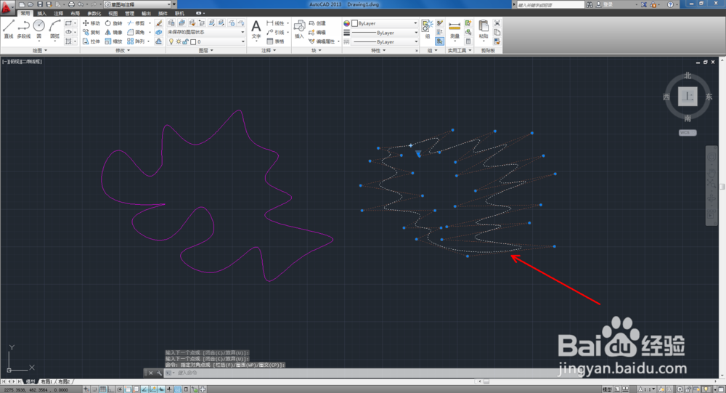Click the 引线 (Leader) tool
The height and width of the screenshot is (393, 726).
275,33
